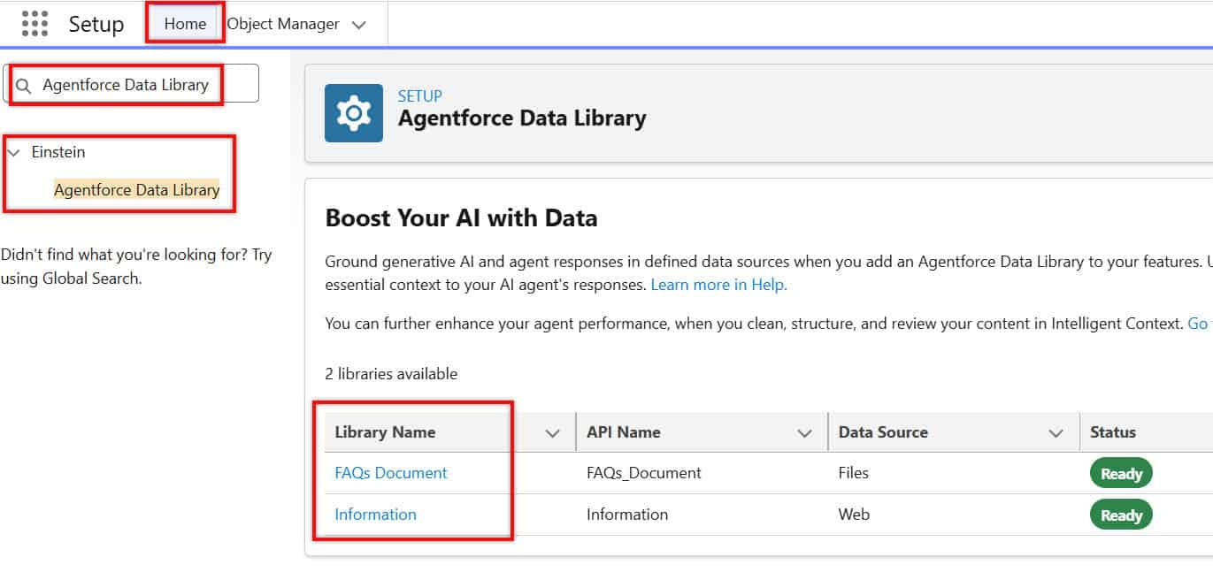Screen dimensions: 1213x580
Task: Click the Agentforce Data Library gear icon
Action: (x=355, y=112)
